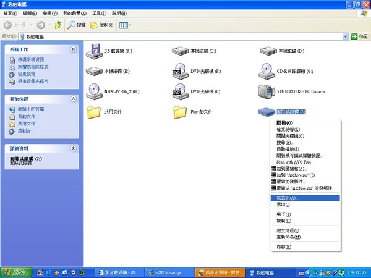Go up one folder level

pos(58,25)
